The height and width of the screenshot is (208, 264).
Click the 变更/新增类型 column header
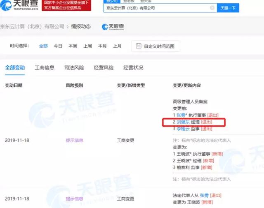pos(131,86)
